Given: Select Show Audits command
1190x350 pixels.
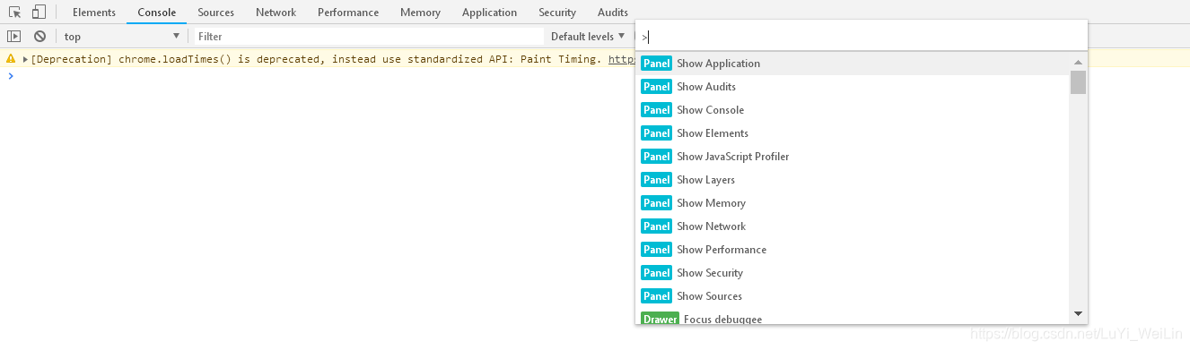Looking at the screenshot, I should (853, 87).
